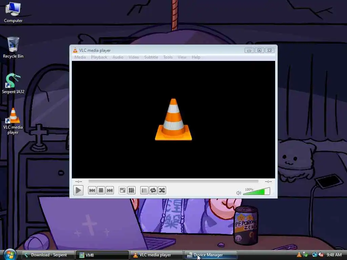
Task: Click the VLC cone tray icon
Action: [299, 255]
